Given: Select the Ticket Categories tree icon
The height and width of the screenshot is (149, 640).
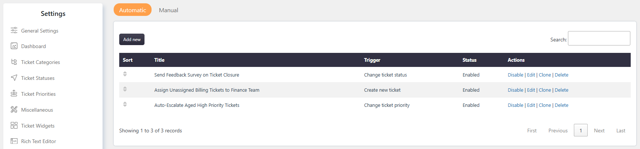Looking at the screenshot, I should [14, 62].
